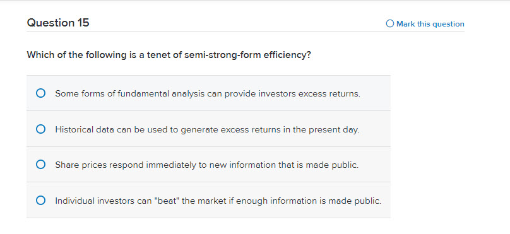Click the word tenet in the question prompt
Viewport: 510px width, 234px height.
(x=158, y=55)
